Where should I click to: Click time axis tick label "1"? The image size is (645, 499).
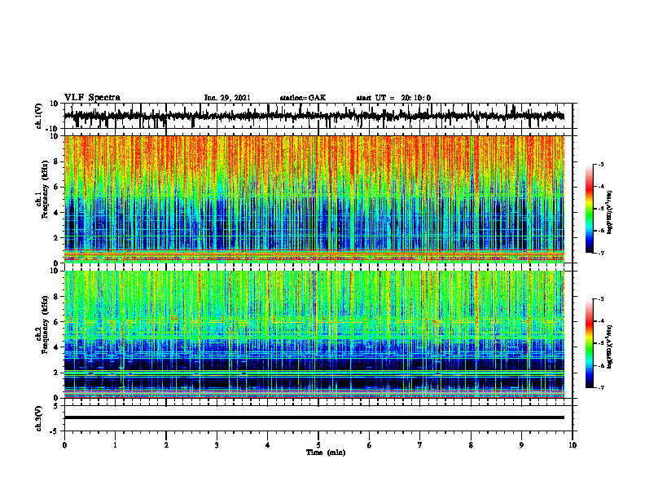tap(115, 445)
